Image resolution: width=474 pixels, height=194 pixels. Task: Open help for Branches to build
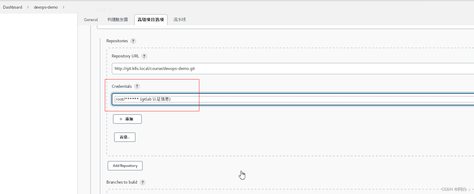143,182
